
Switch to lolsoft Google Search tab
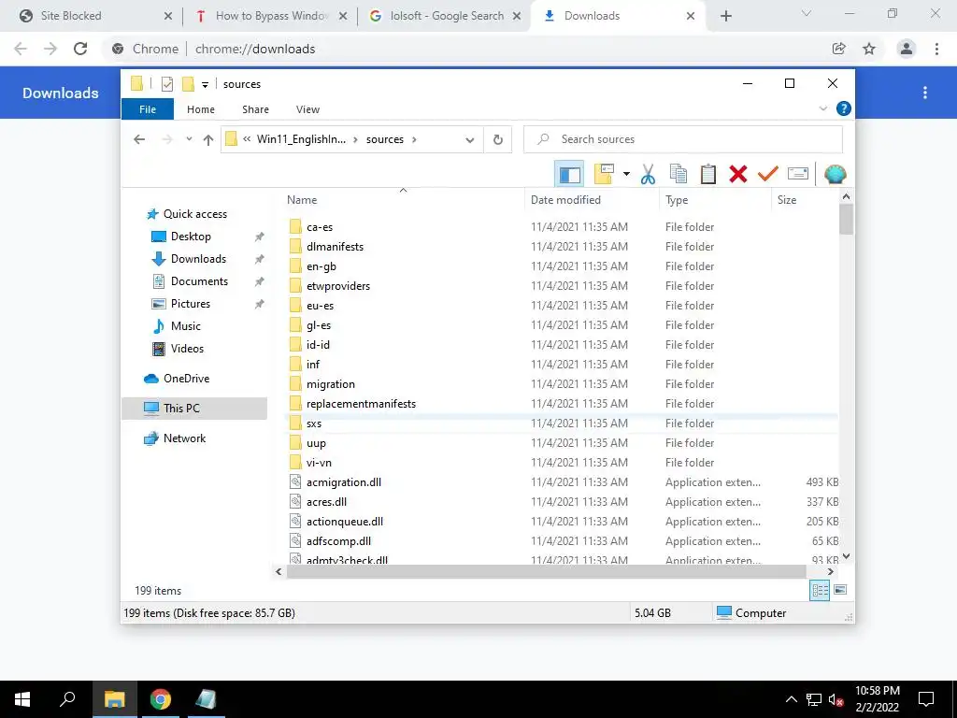tap(448, 16)
